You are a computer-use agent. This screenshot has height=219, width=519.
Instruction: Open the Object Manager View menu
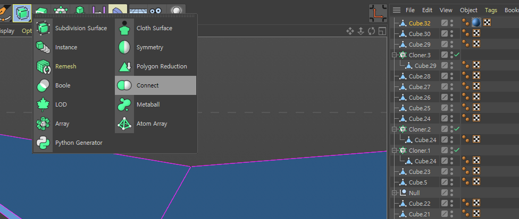point(446,10)
